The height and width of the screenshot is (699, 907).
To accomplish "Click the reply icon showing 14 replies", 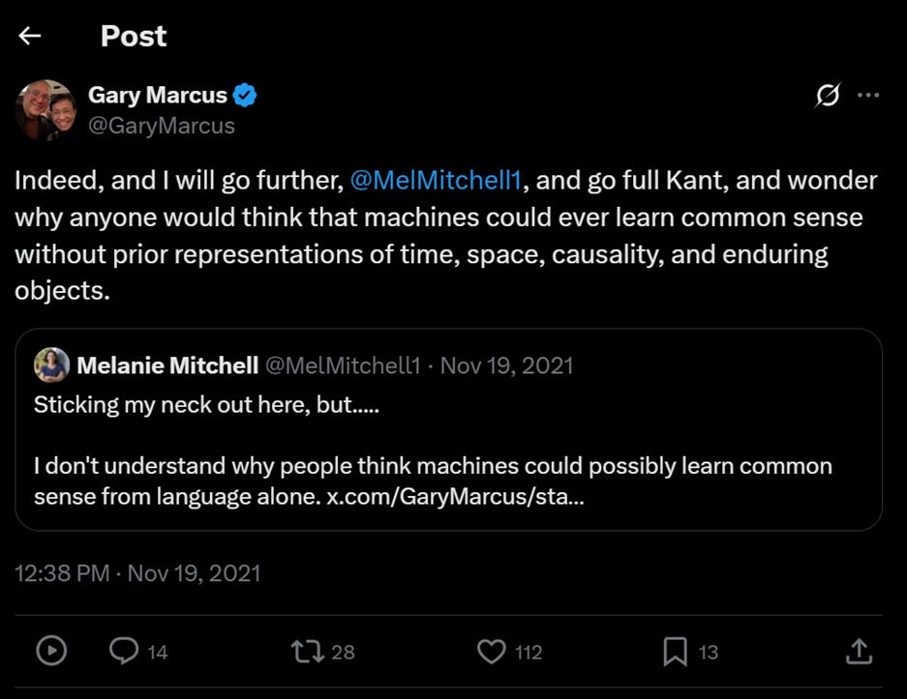I will (125, 652).
